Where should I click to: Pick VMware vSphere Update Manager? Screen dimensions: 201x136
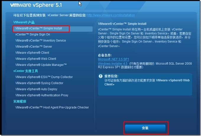tap(41, 65)
